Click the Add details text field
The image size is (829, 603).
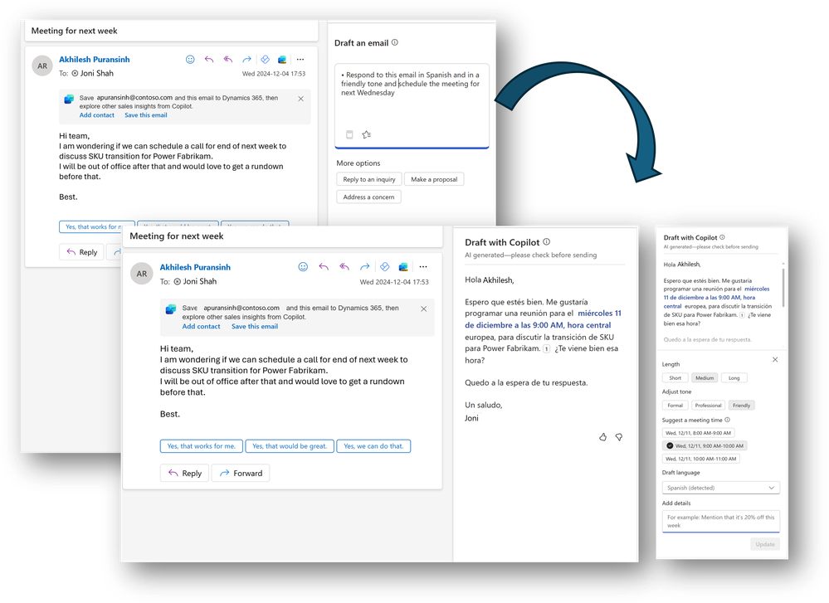point(720,521)
